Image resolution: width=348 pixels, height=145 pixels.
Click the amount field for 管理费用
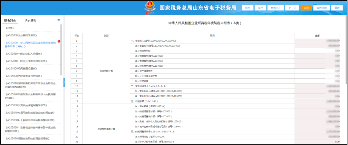317,61
